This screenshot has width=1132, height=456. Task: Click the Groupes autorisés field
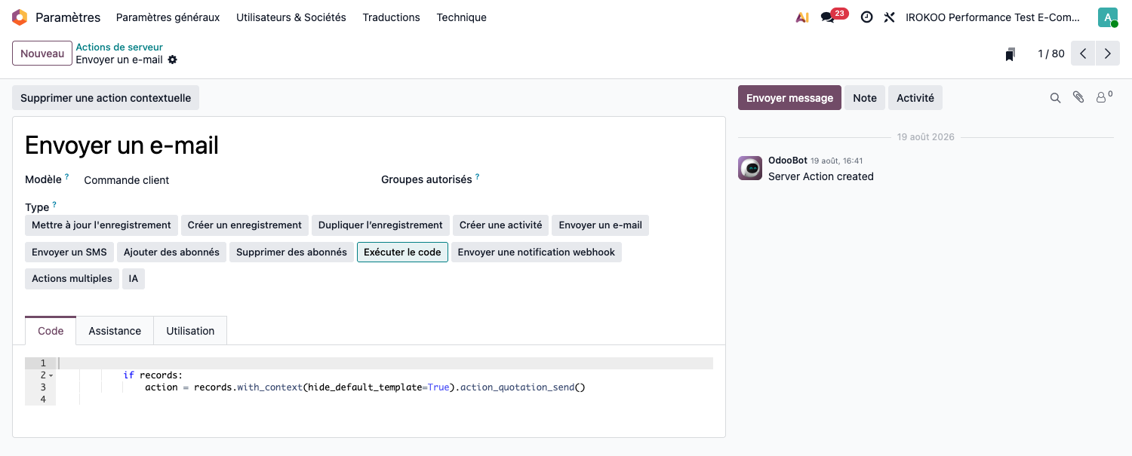click(x=601, y=180)
